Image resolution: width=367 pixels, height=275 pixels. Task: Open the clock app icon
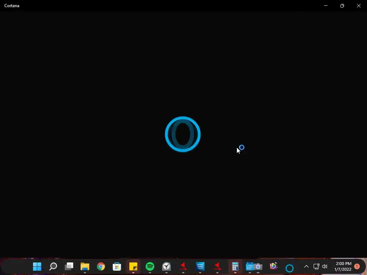(166, 266)
